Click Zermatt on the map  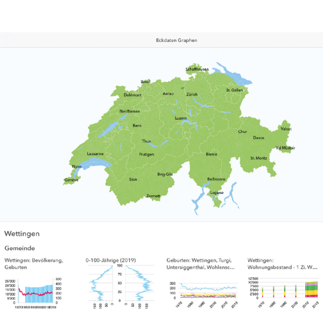click(153, 196)
